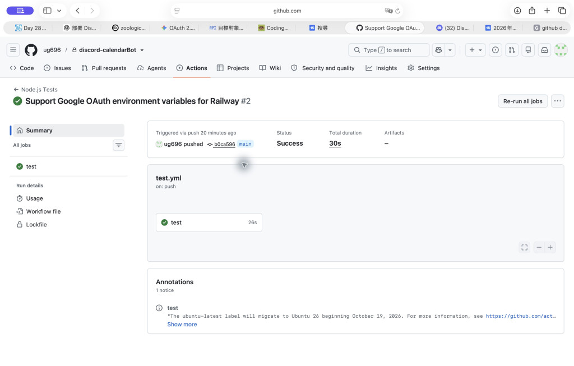Click Show more in annotations
Image resolution: width=574 pixels, height=366 pixels.
coord(182,325)
